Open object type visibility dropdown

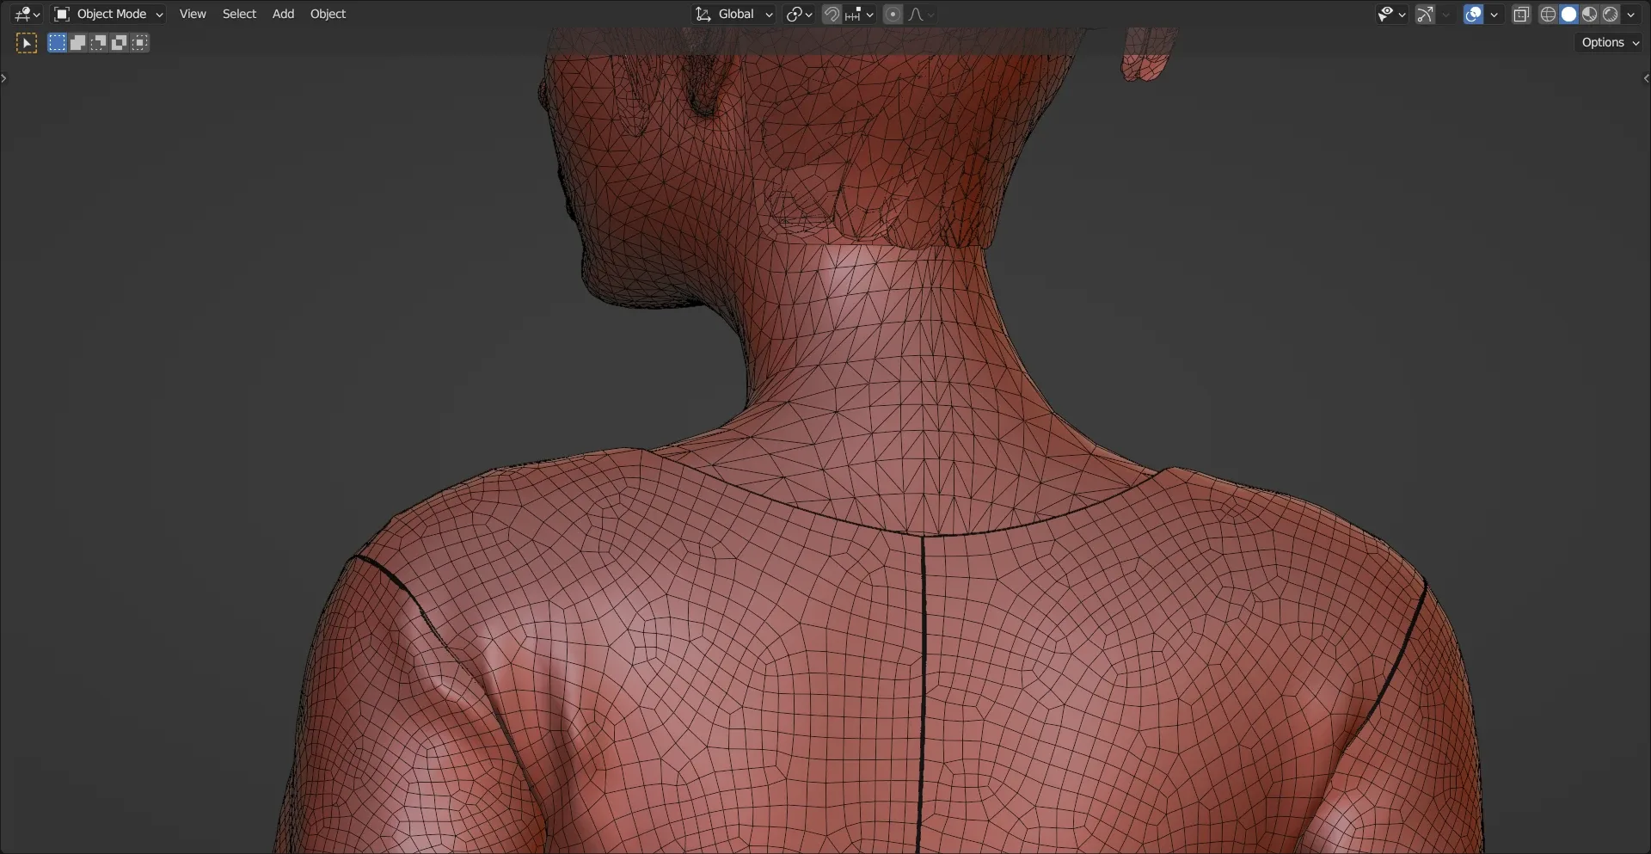[x=1390, y=14]
